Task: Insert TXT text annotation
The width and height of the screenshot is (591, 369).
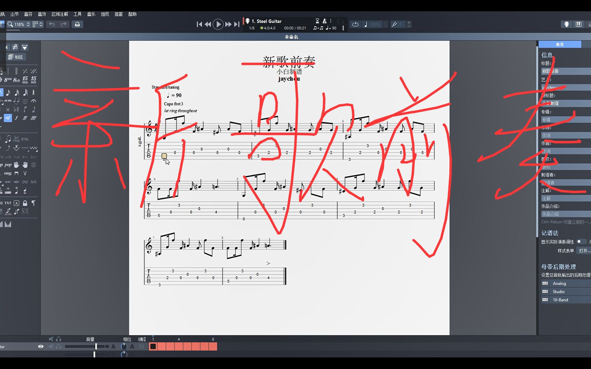Action: 8,203
